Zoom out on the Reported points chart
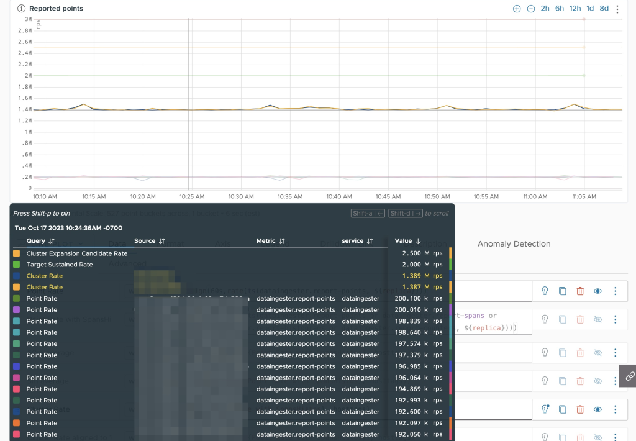The width and height of the screenshot is (636, 441). (531, 9)
